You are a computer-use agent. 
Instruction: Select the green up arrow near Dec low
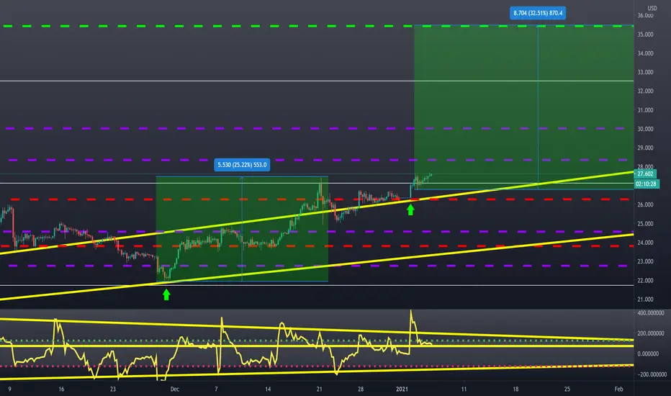(166, 294)
